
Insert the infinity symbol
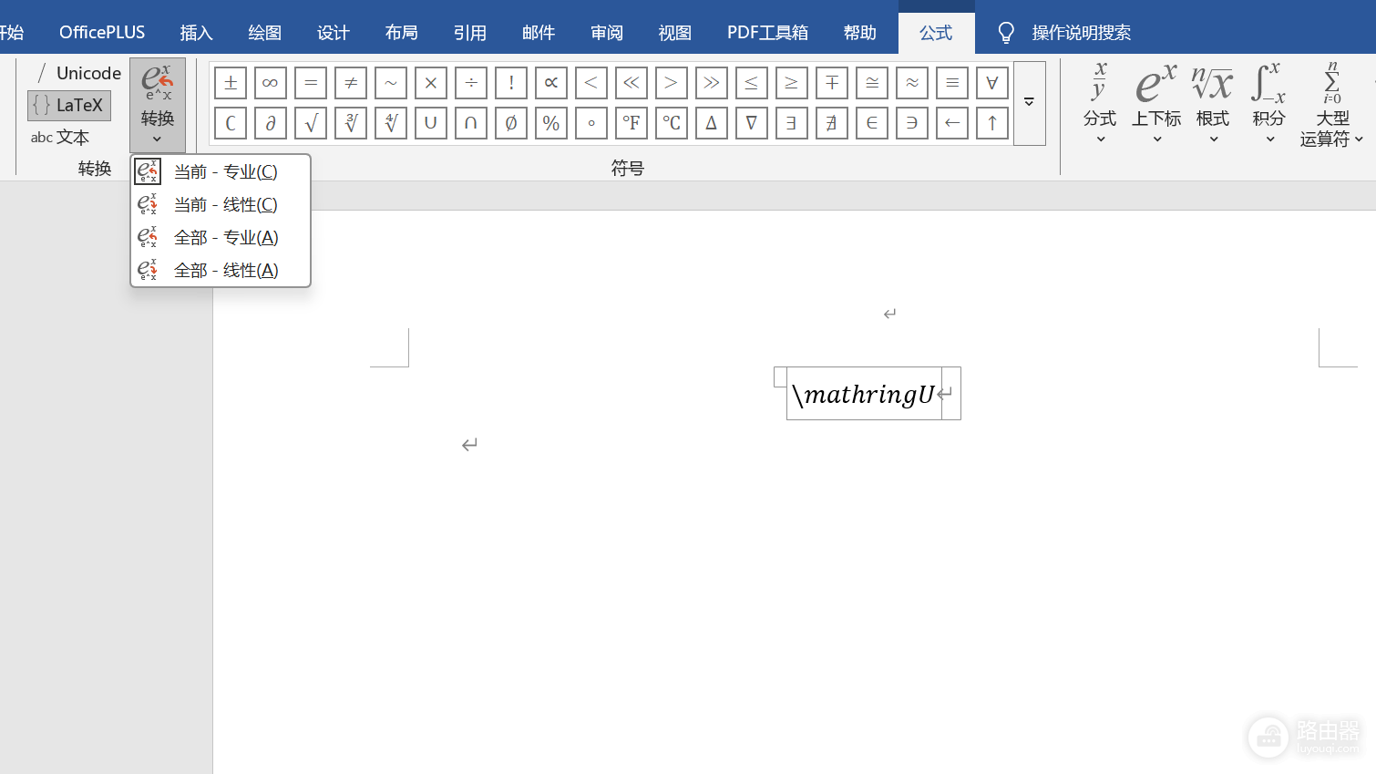(x=271, y=83)
